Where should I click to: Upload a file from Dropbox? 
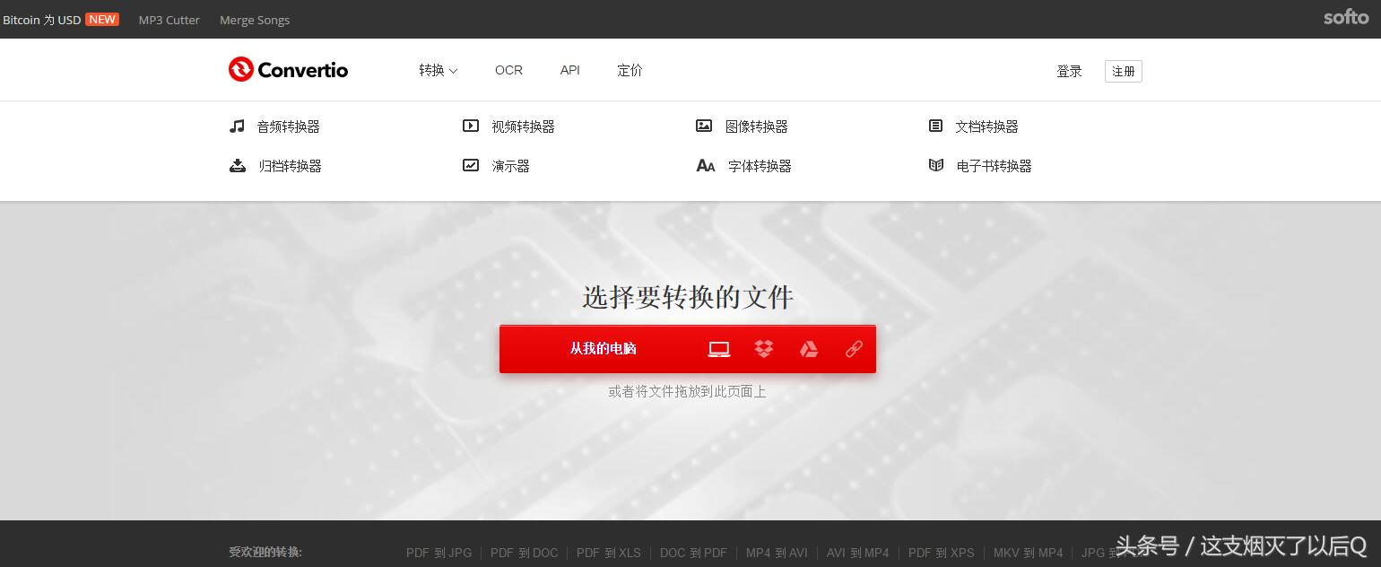[x=763, y=349]
